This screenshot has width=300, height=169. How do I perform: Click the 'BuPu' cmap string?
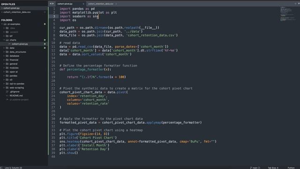[x=195, y=141]
